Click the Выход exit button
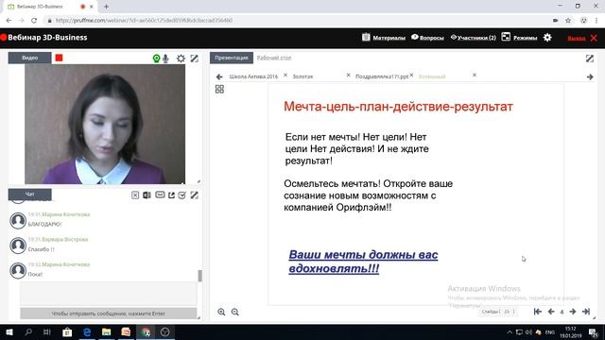Viewport: 605px width, 340px height. [x=582, y=38]
